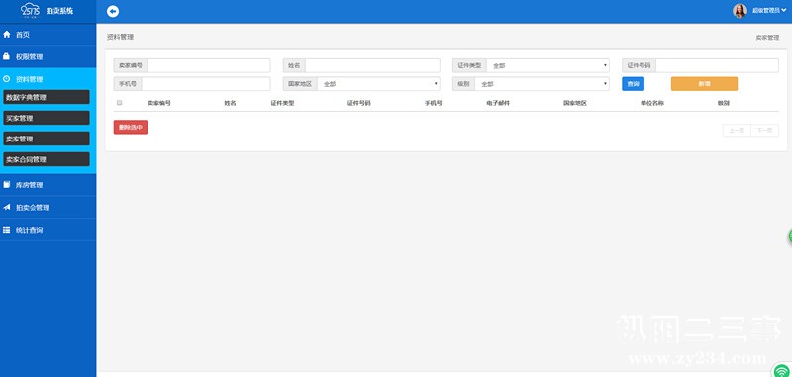Screen dimensions: 792x377
Task: Click the user avatar picture
Action: 740,11
